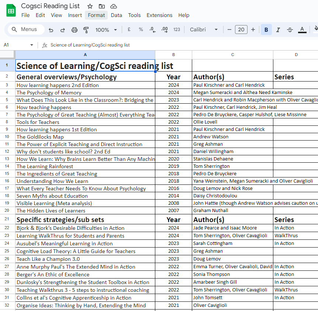Select 'WalkThrus' series cell in row 23

coord(295,235)
